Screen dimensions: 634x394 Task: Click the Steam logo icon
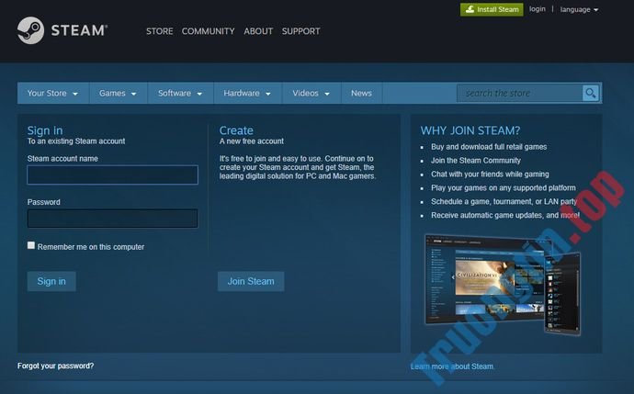coord(30,30)
